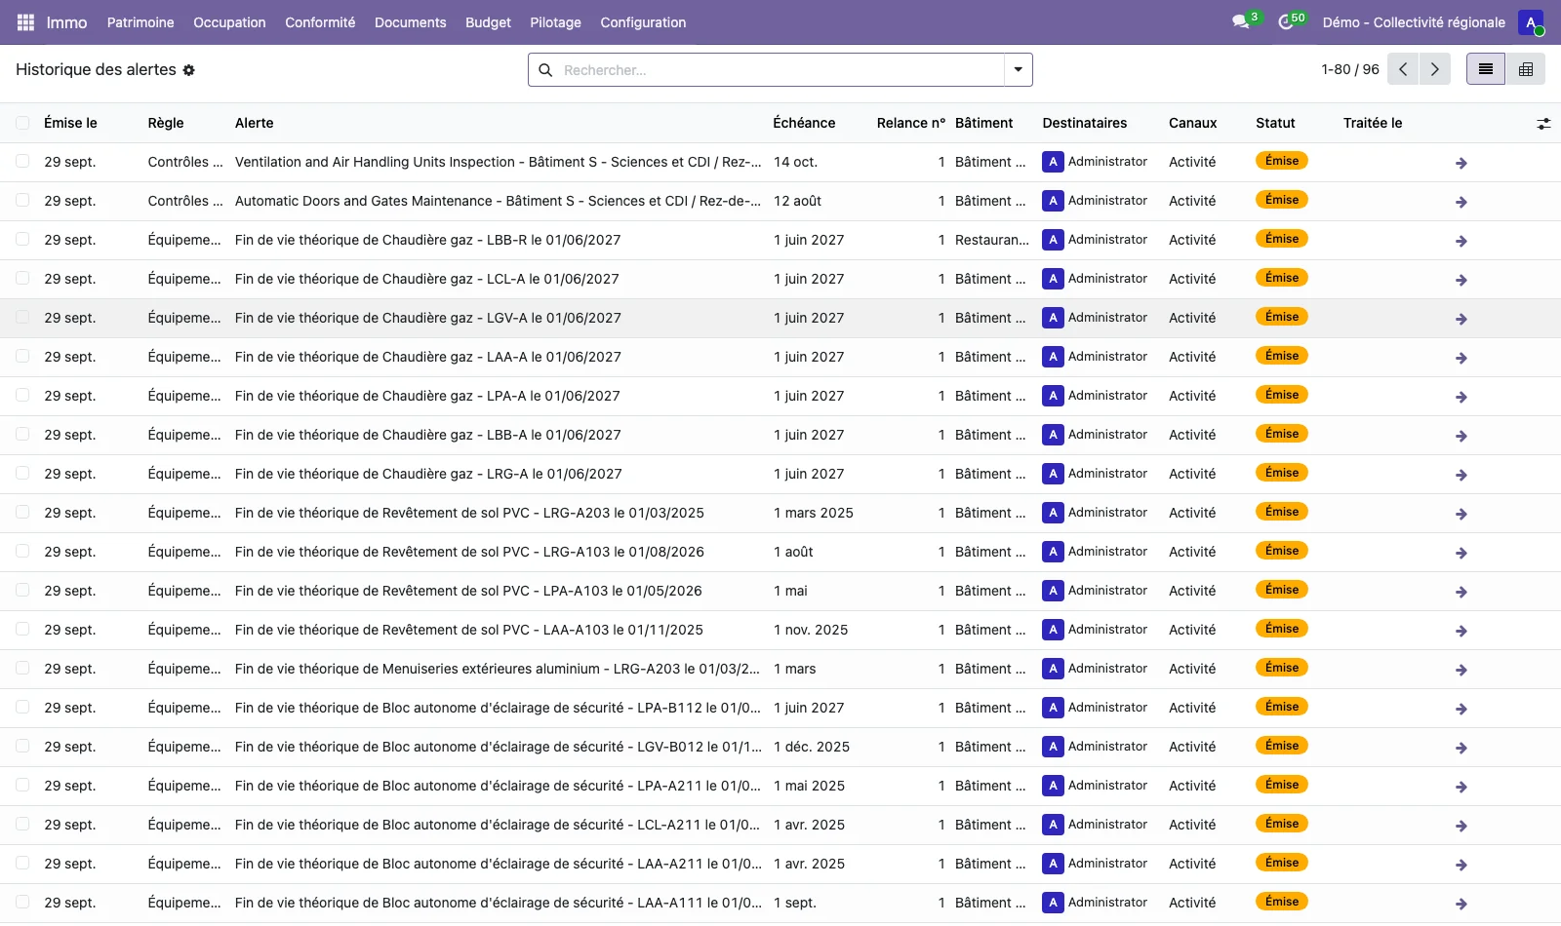Open the Pilotage menu

[555, 22]
